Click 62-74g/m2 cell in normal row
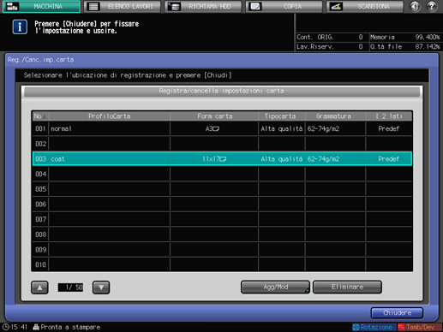 [x=336, y=128]
